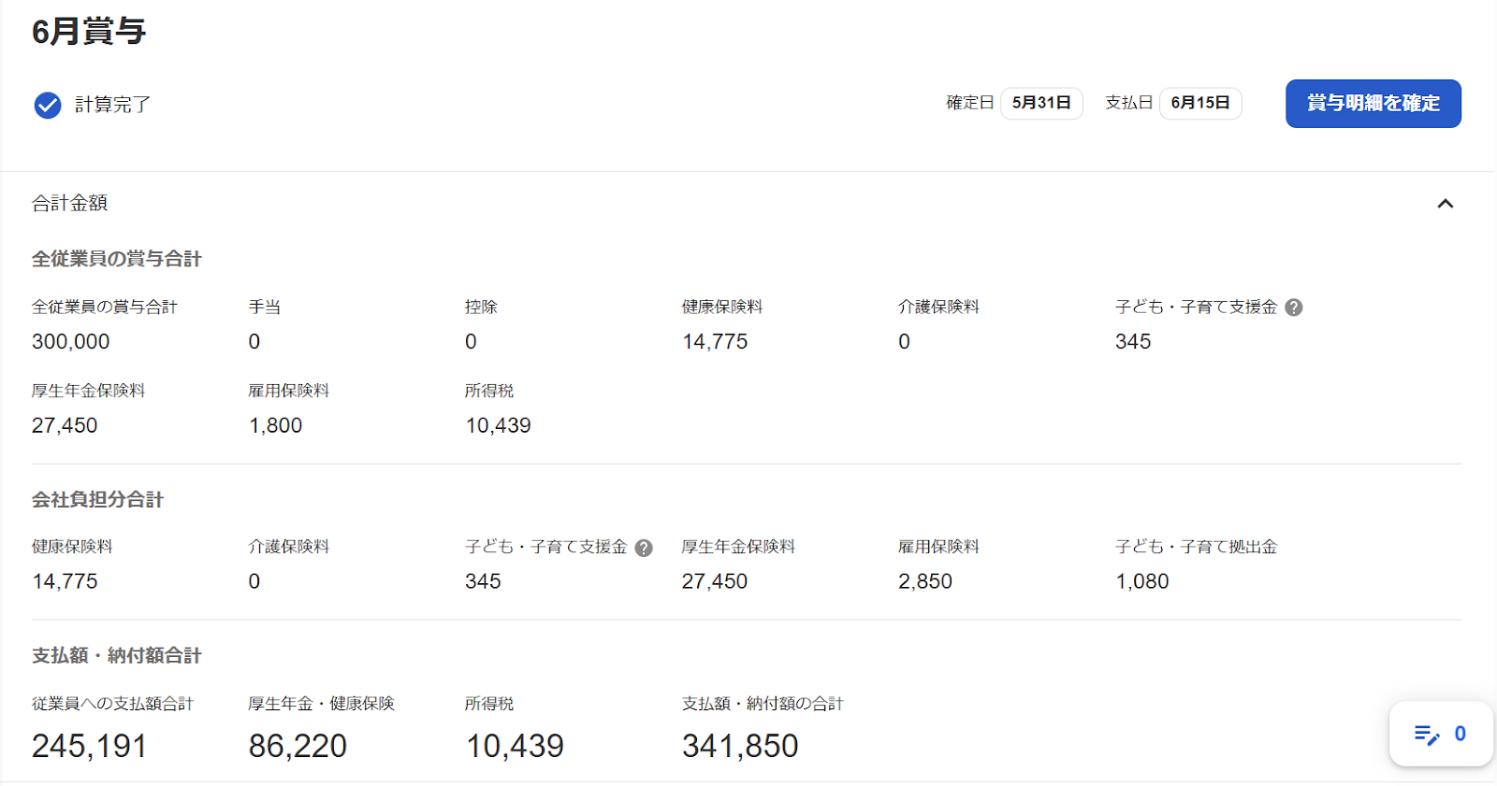Click the company 雇用保険料 value 2,850
Image resolution: width=1497 pixels, height=786 pixels.
(x=925, y=582)
